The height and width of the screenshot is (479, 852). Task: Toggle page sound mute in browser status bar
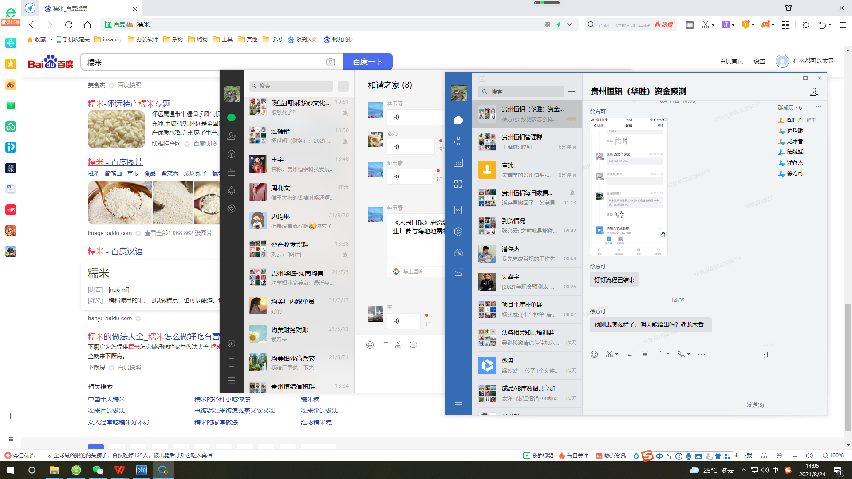[809, 455]
